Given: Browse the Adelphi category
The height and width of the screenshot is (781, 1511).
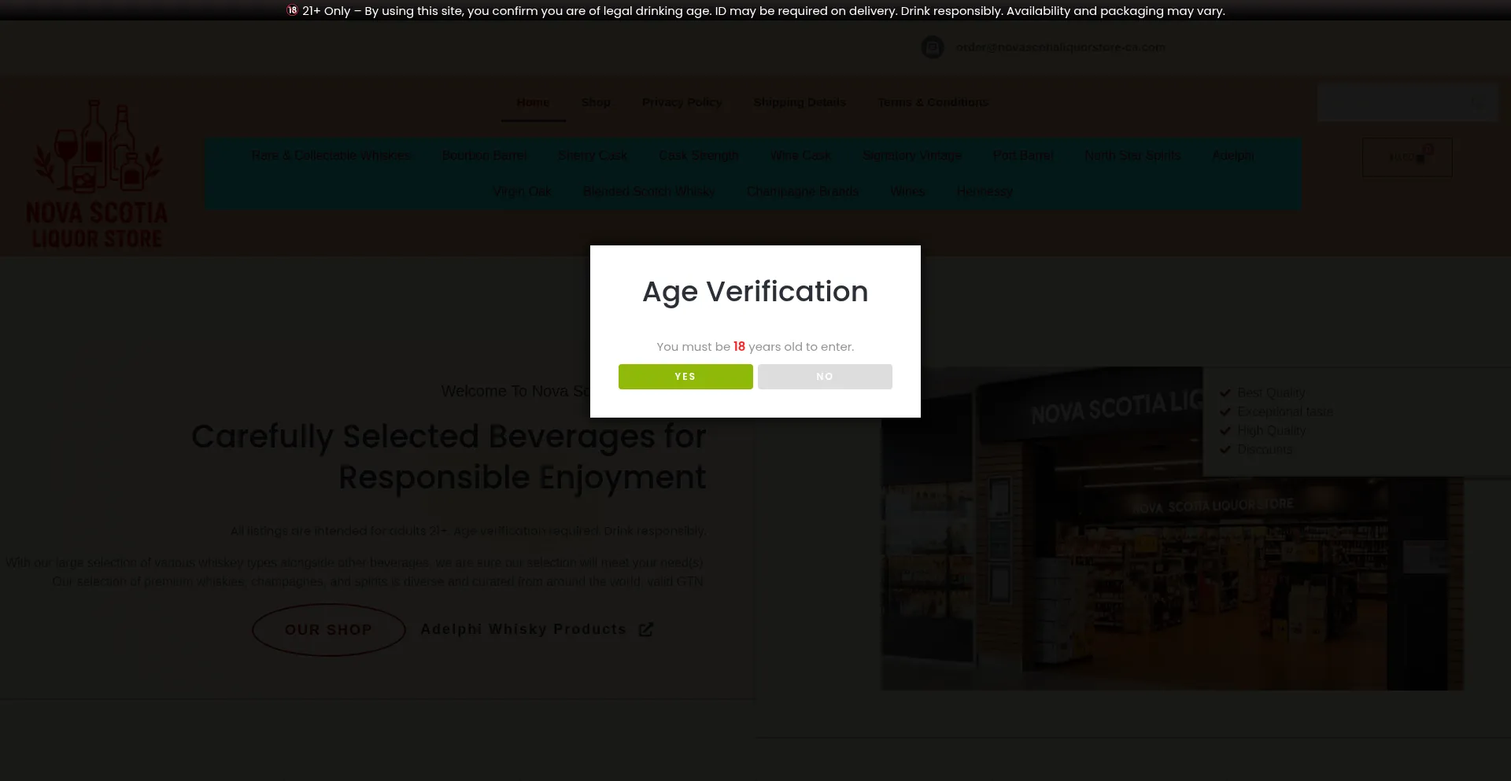Looking at the screenshot, I should click(1233, 156).
